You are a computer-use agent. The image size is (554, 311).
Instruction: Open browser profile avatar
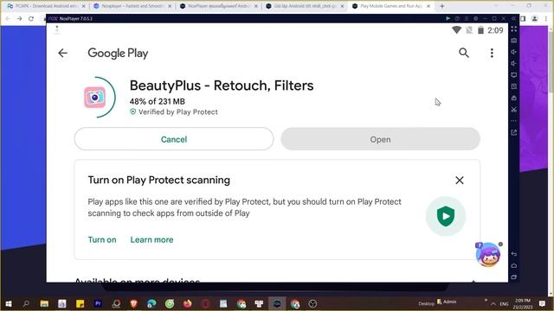pos(535,19)
